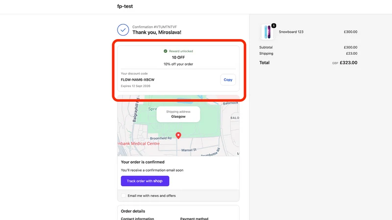Select the FLOW-NAM6-XBCW discount code text
The image size is (392, 220).
[x=138, y=80]
